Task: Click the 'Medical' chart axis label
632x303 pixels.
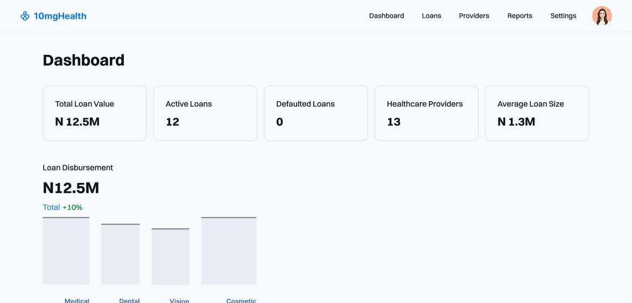Action: [76, 301]
